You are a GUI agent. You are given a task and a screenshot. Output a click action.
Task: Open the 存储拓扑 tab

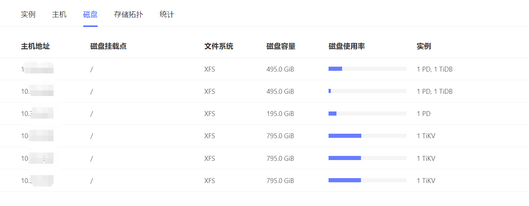tap(128, 14)
